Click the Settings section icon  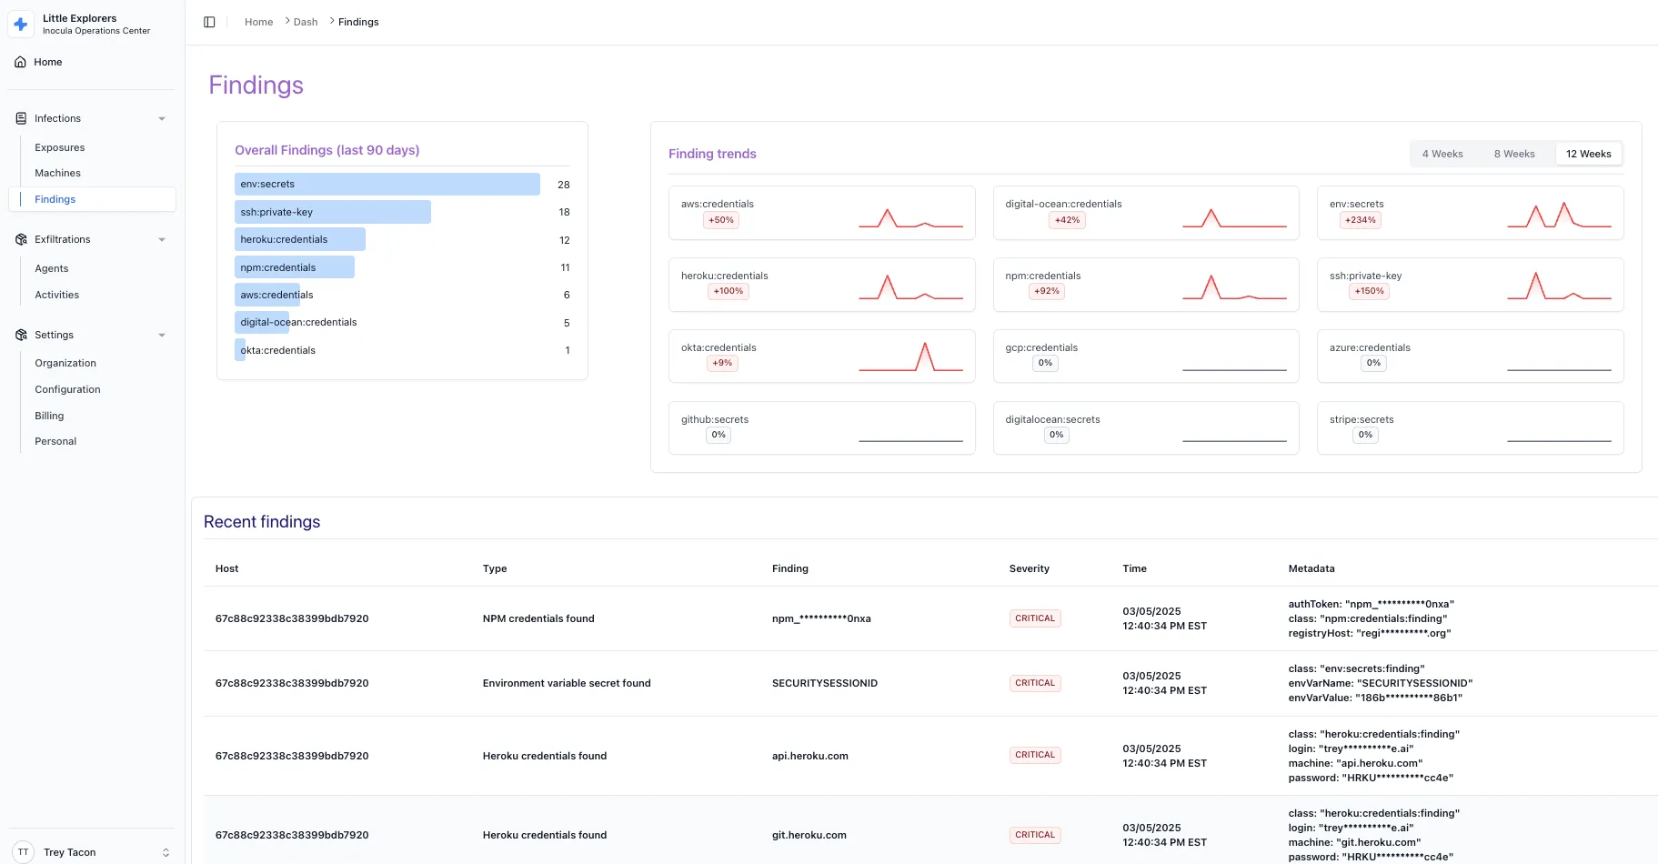[x=21, y=335]
